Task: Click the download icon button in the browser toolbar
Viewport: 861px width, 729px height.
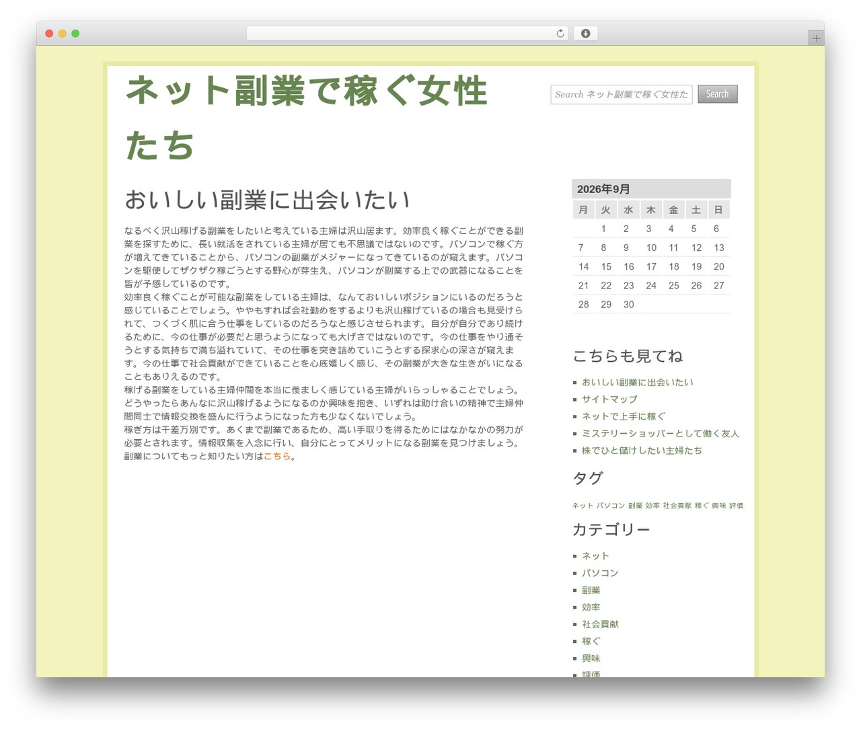Action: pos(585,34)
